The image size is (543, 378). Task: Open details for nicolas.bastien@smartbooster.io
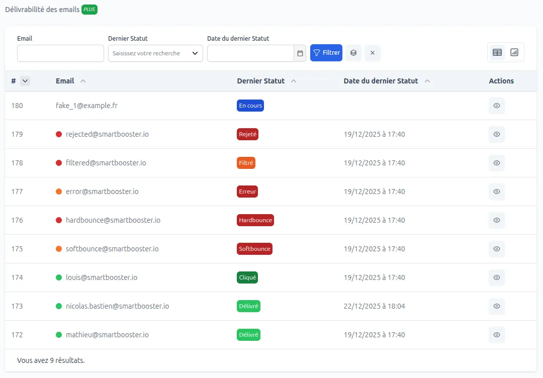[x=496, y=306]
